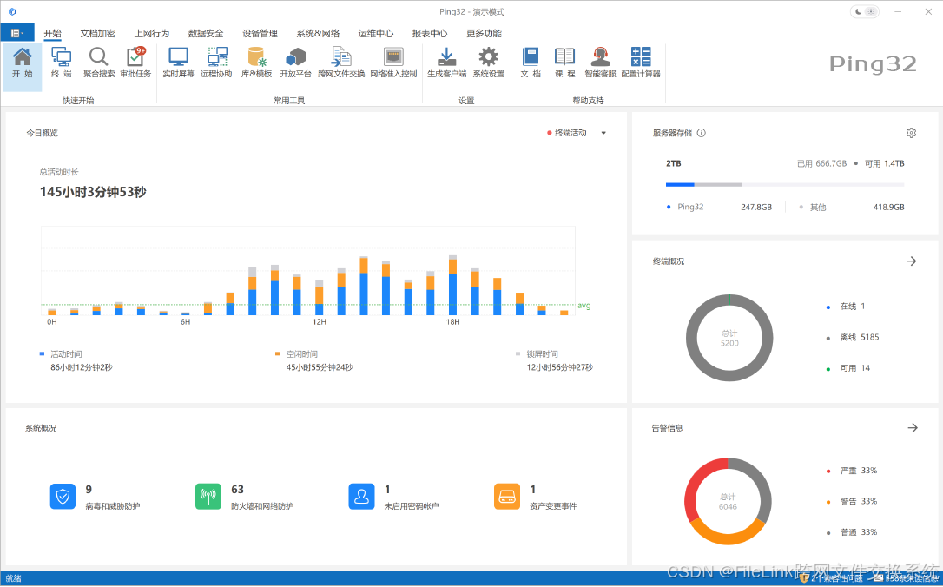Open the blue application menu button
Image resolution: width=943 pixels, height=587 pixels.
pos(16,33)
